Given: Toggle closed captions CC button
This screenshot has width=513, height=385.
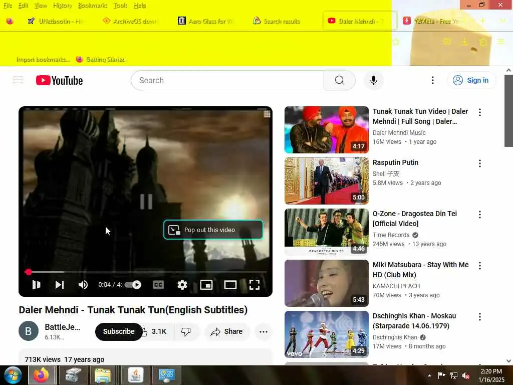Looking at the screenshot, I should (158, 285).
